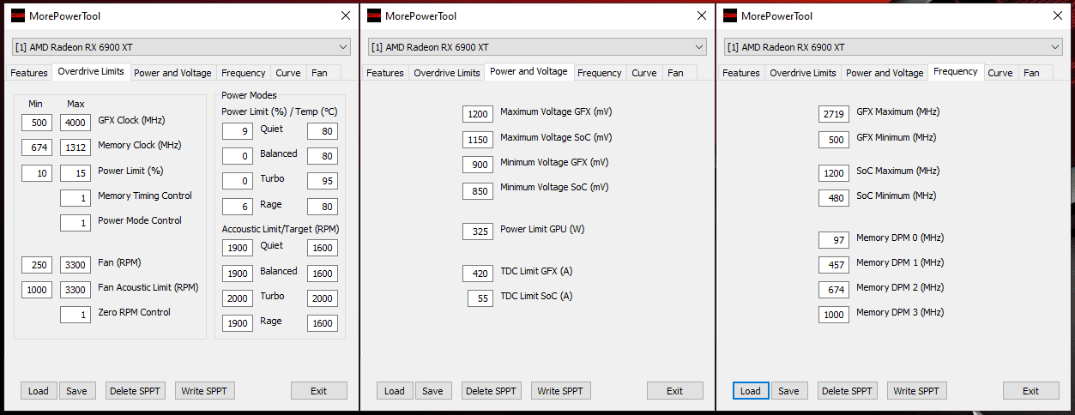Click Load button in right window
Image resolution: width=1075 pixels, height=415 pixels.
[751, 391]
